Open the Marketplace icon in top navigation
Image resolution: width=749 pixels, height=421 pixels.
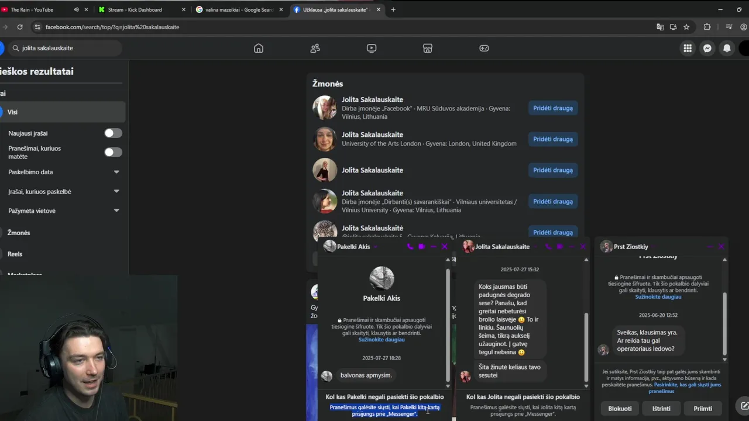point(428,49)
